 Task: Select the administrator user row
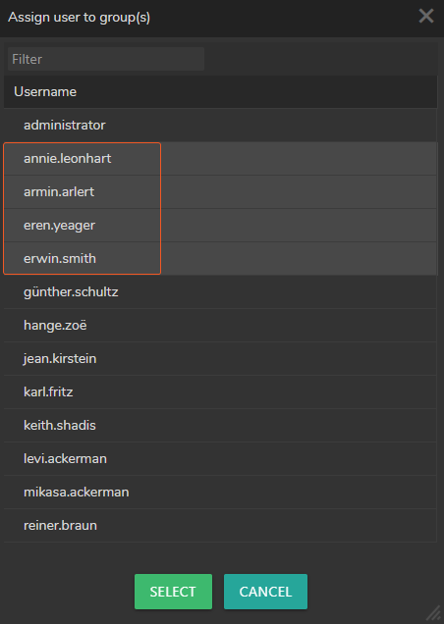point(220,125)
